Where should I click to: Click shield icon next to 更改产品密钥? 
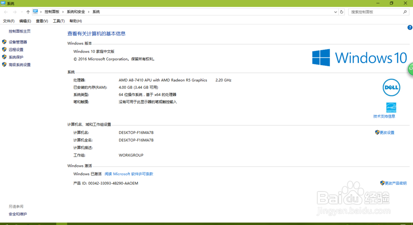click(x=382, y=183)
